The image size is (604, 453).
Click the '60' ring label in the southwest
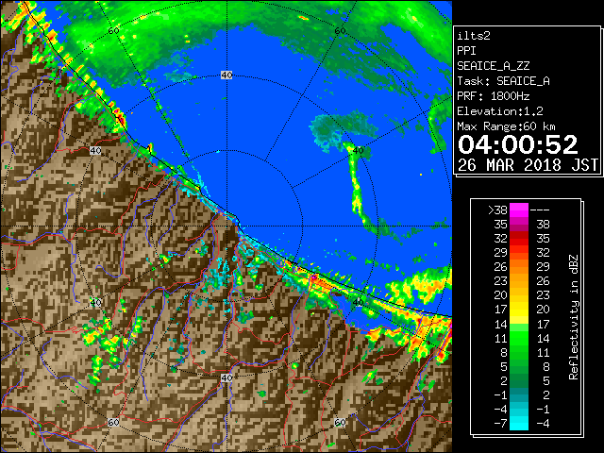[113, 423]
